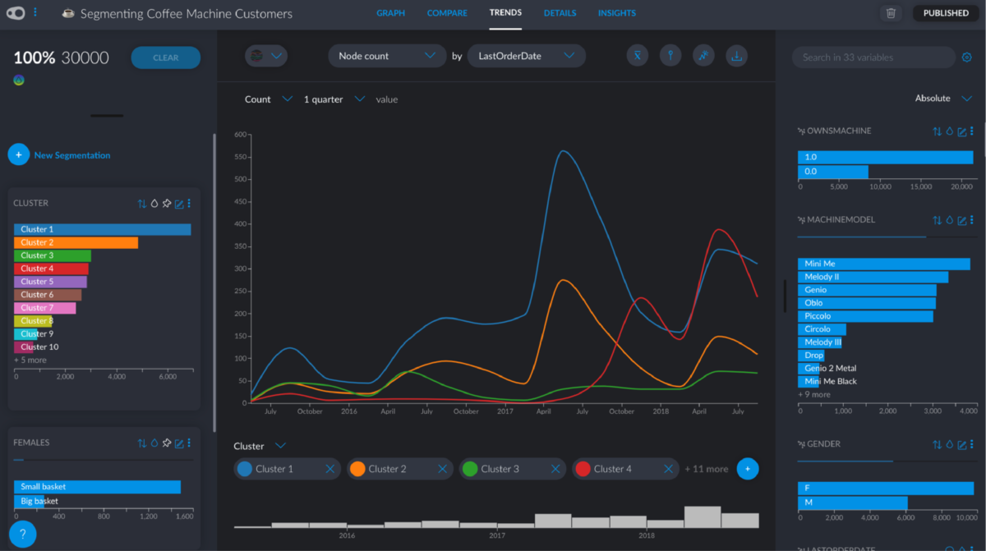Open the kebab menu on MACHINEMODEL panel
Viewport: 986px width, 551px height.
pos(973,219)
